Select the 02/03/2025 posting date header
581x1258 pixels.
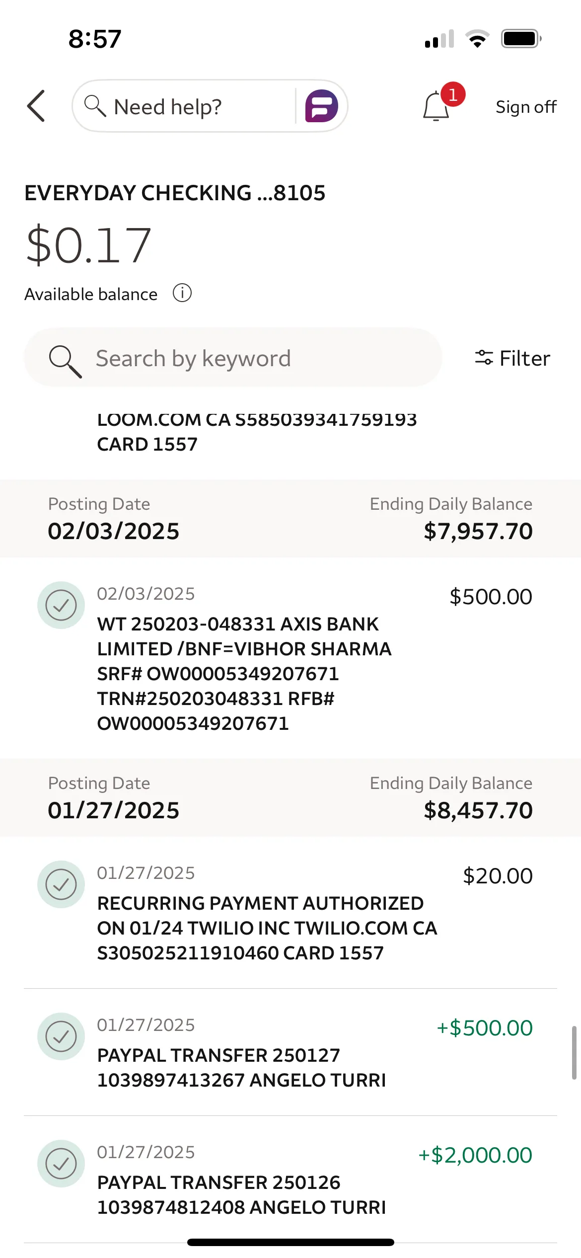[290, 518]
